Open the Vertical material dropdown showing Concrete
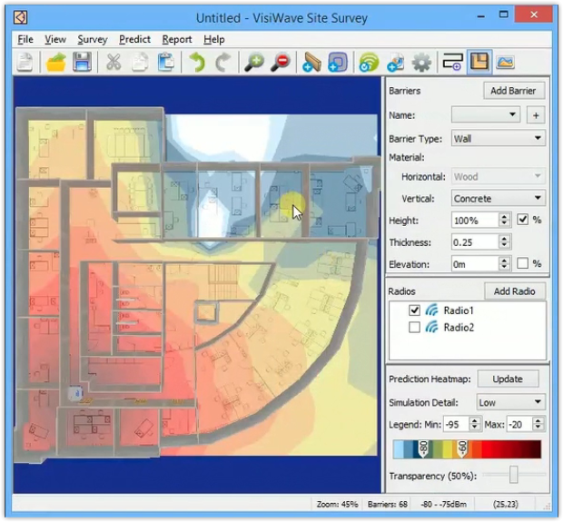The width and height of the screenshot is (563, 522). [499, 198]
